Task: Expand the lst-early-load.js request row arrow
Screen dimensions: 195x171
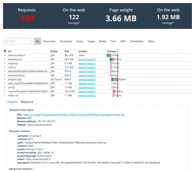Action: [x=4, y=76]
